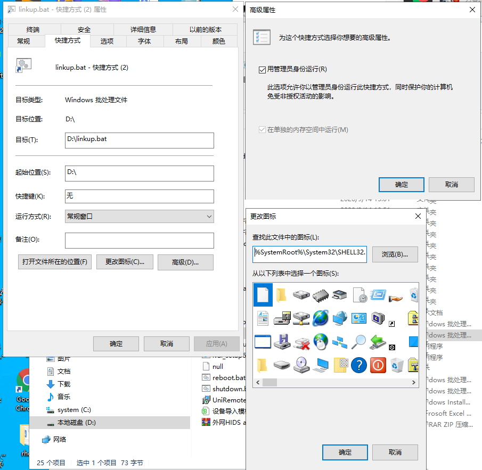Pick the control panel chart icon
The width and height of the screenshot is (482, 470).
pyautogui.click(x=359, y=318)
